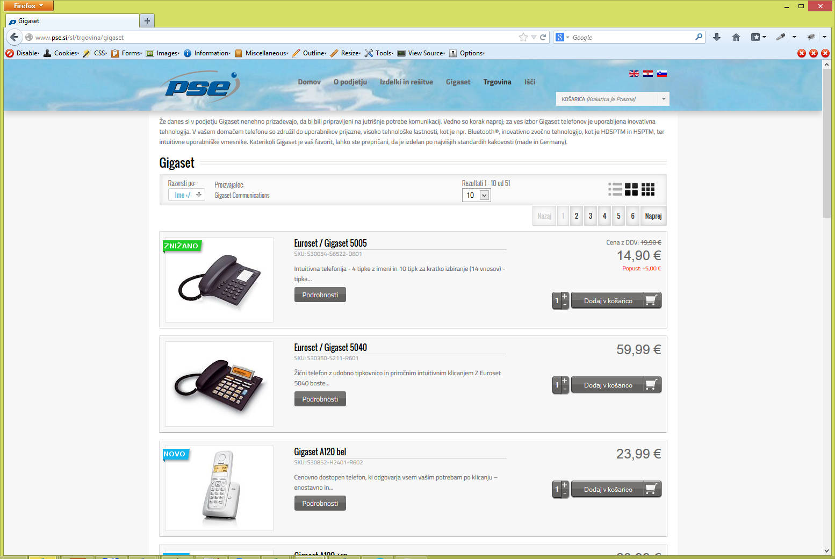Open the CSS developer menu
Screen dimensions: 835x559
tap(95, 53)
